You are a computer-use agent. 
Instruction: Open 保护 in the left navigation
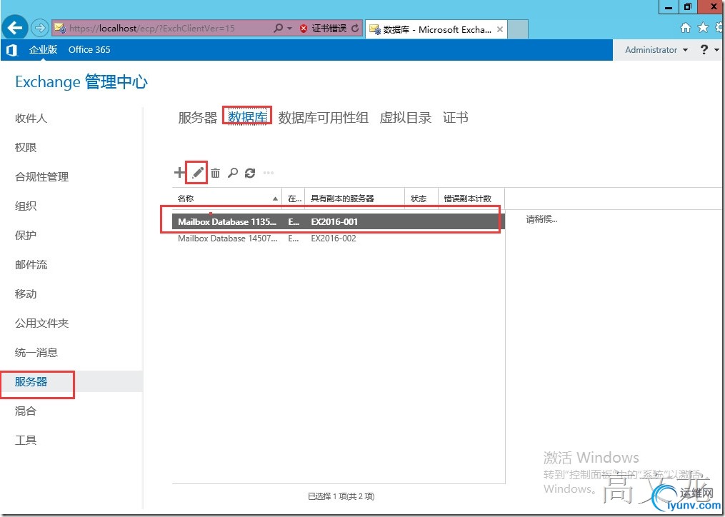point(26,236)
